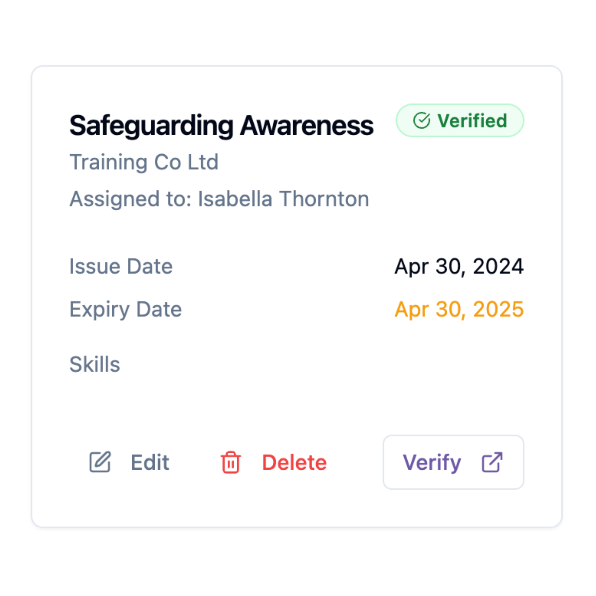Select the Apr 30, 2024 issue date
The height and width of the screenshot is (596, 596).
point(459,266)
